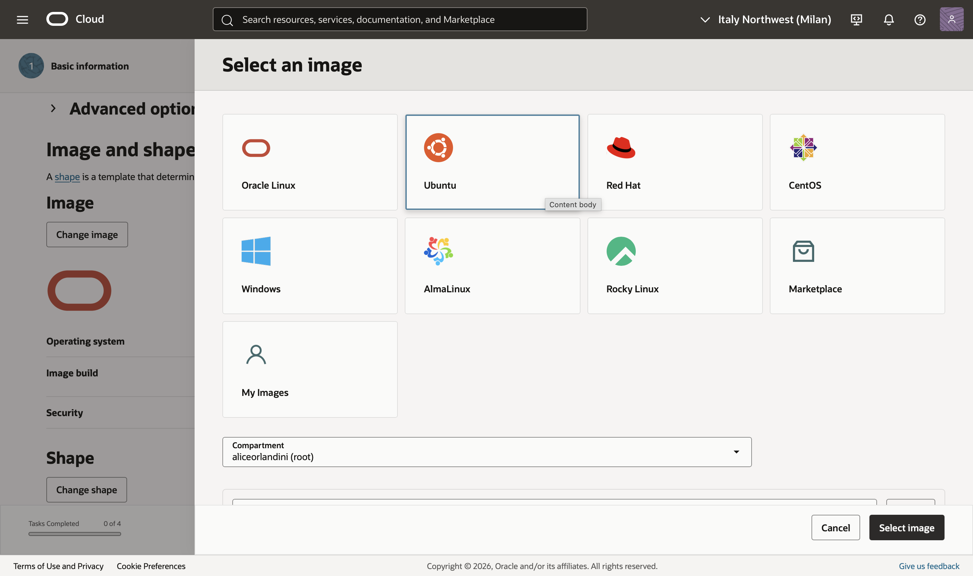Click the top search resources field

pos(399,20)
